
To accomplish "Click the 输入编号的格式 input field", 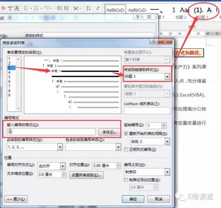I will (51, 132).
